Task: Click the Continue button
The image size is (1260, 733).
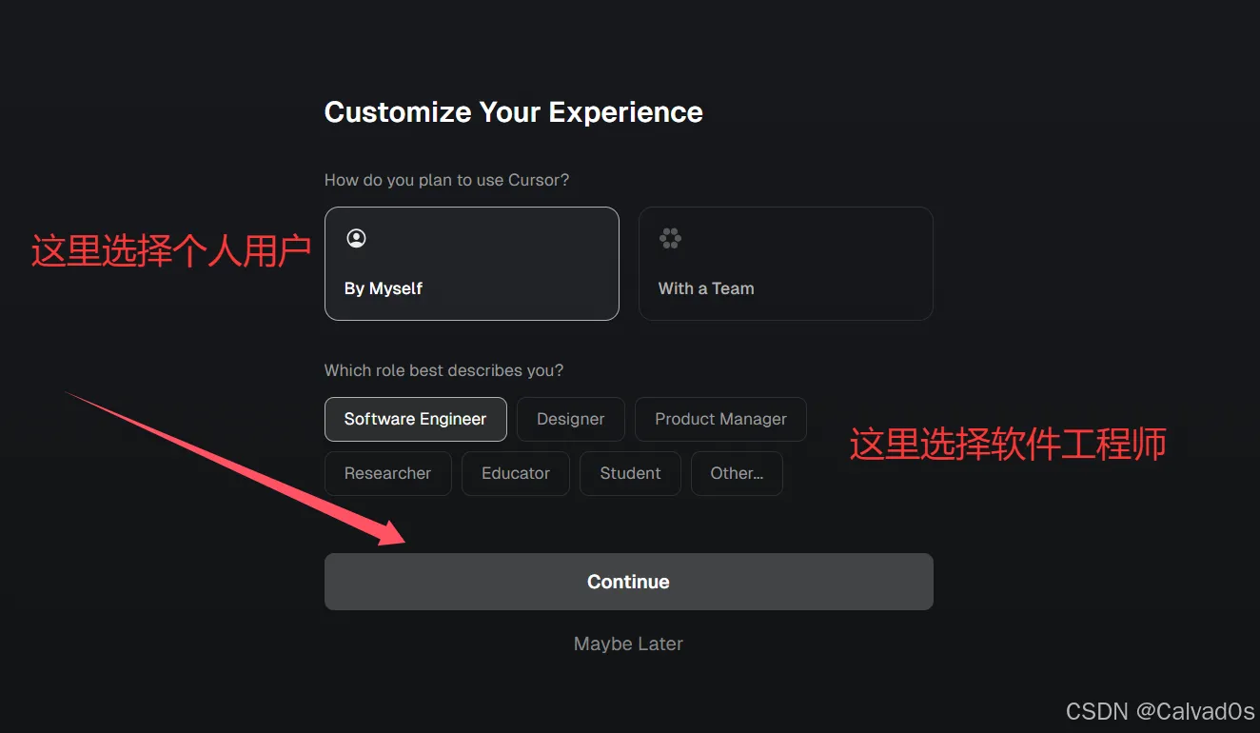Action: point(629,582)
